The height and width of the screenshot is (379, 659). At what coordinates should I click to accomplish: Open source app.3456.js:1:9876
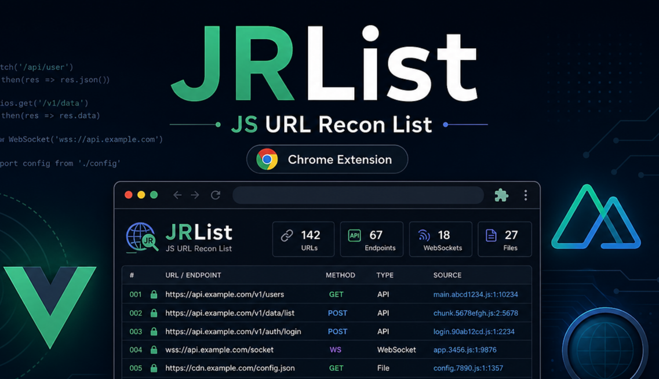(x=465, y=349)
